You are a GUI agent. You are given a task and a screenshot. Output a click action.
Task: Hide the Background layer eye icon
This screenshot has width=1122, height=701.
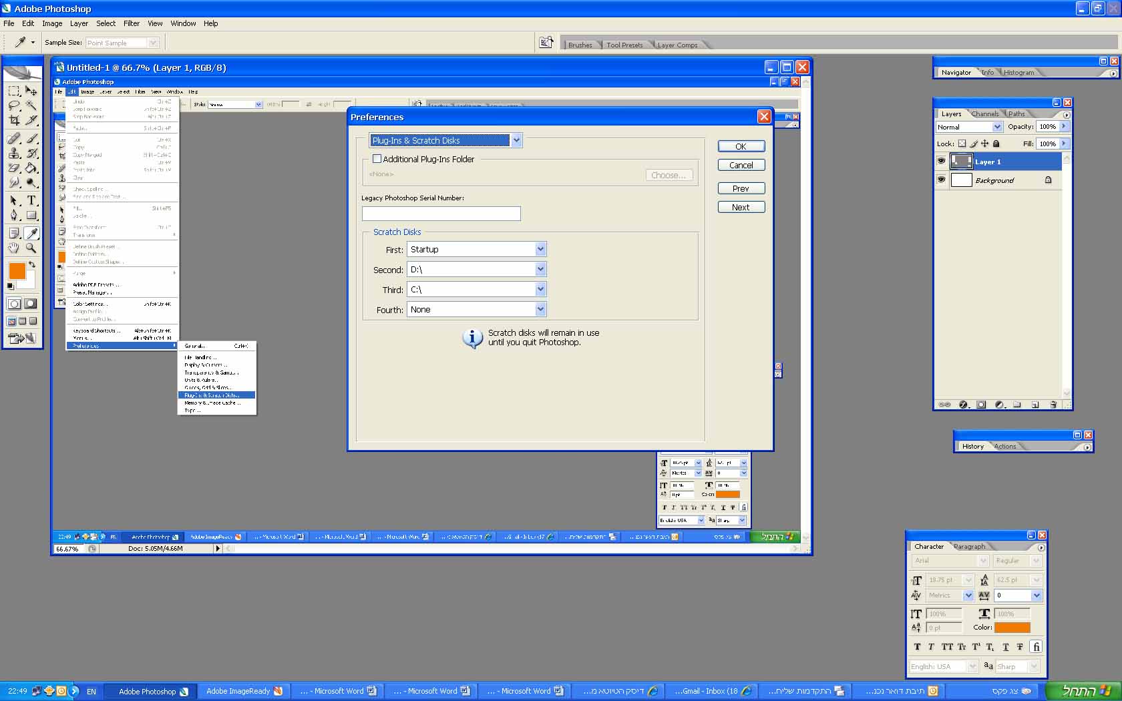(941, 180)
